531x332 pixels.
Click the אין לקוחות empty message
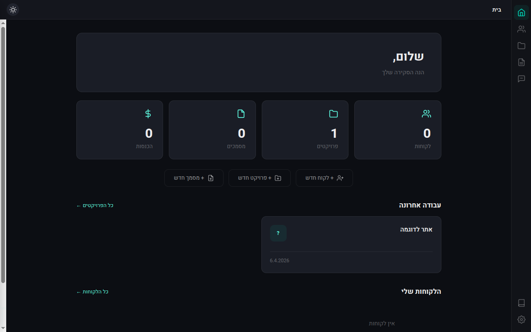coord(382,323)
